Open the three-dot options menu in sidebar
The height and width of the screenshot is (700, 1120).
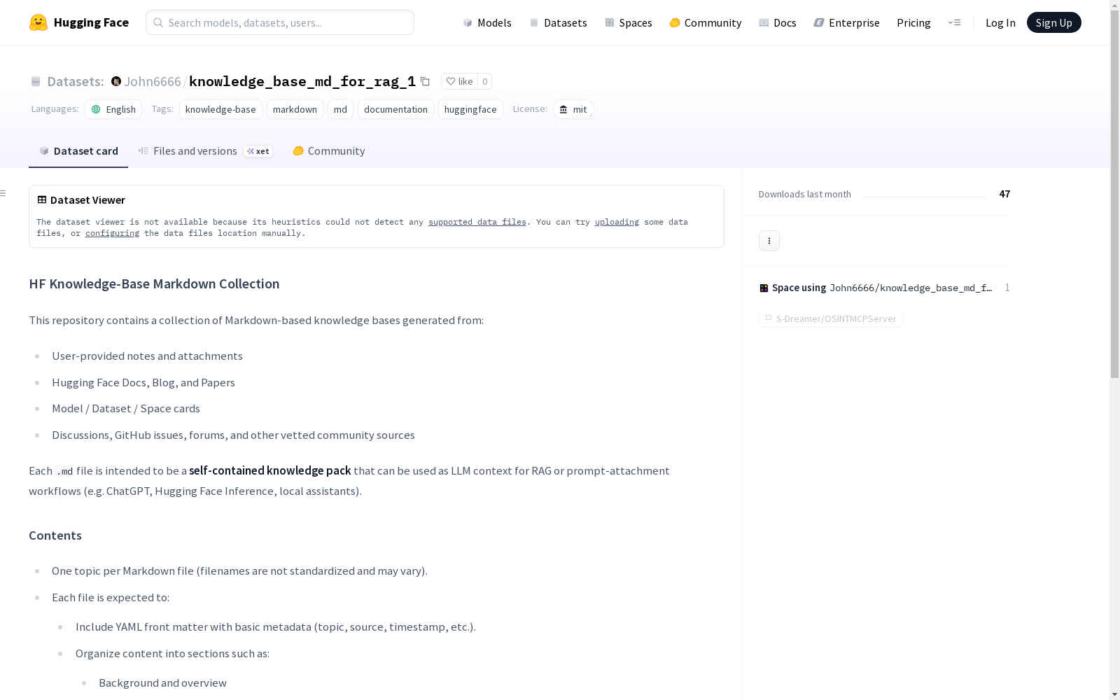[x=769, y=241]
